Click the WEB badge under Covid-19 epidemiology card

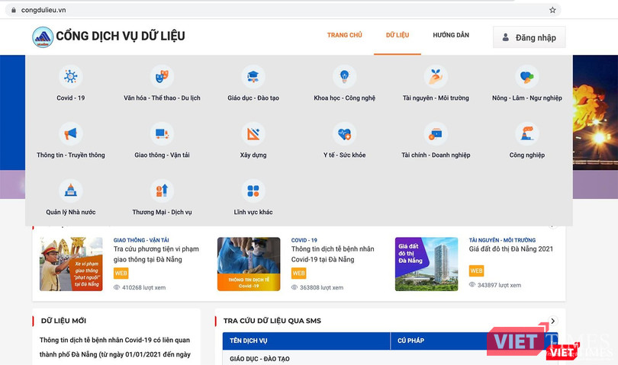pyautogui.click(x=299, y=273)
